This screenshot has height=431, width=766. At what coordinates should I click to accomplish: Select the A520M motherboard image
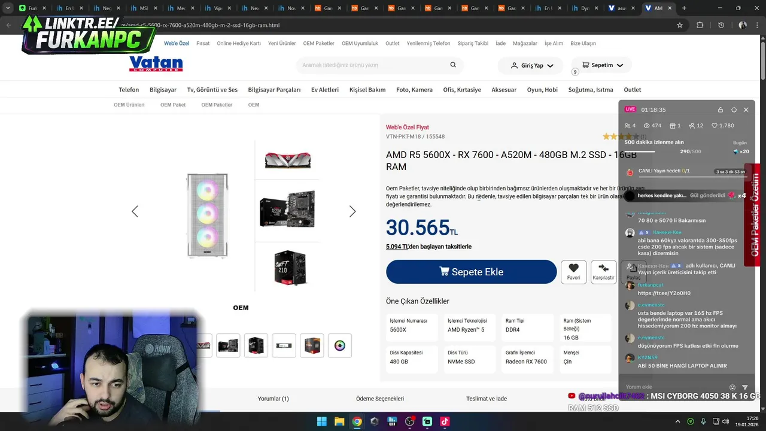click(x=287, y=209)
